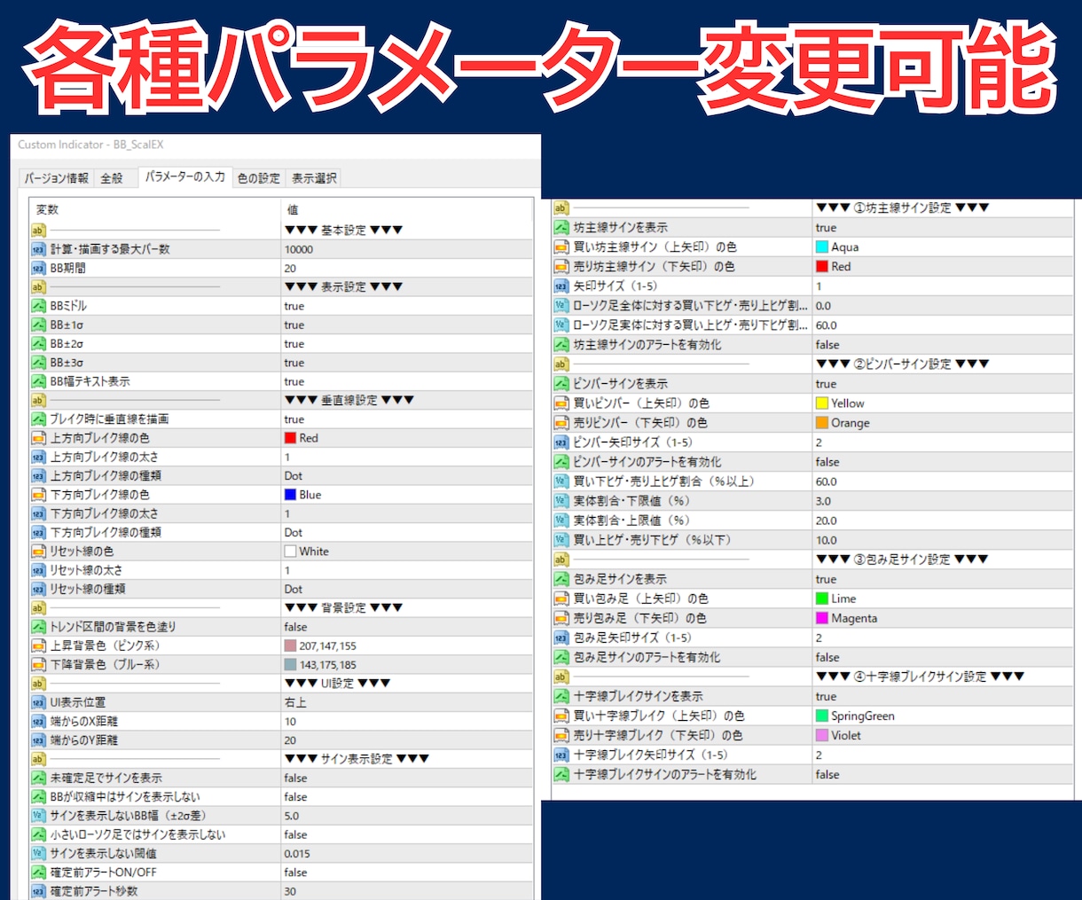Click the icon beside 端からのX距離

38,721
